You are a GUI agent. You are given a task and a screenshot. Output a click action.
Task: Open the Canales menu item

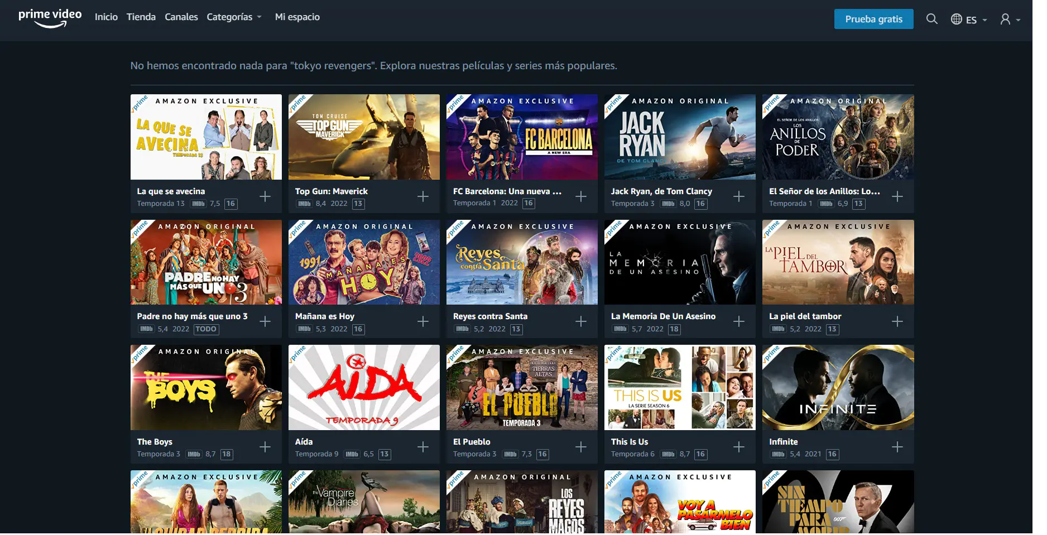tap(181, 17)
